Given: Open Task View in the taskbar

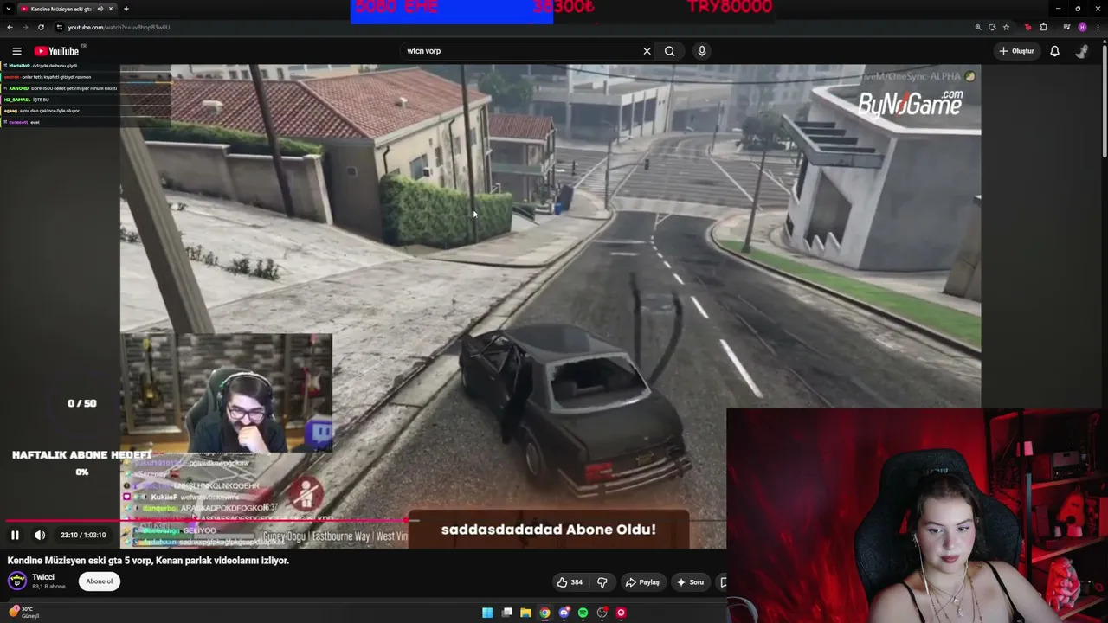Looking at the screenshot, I should (x=507, y=613).
